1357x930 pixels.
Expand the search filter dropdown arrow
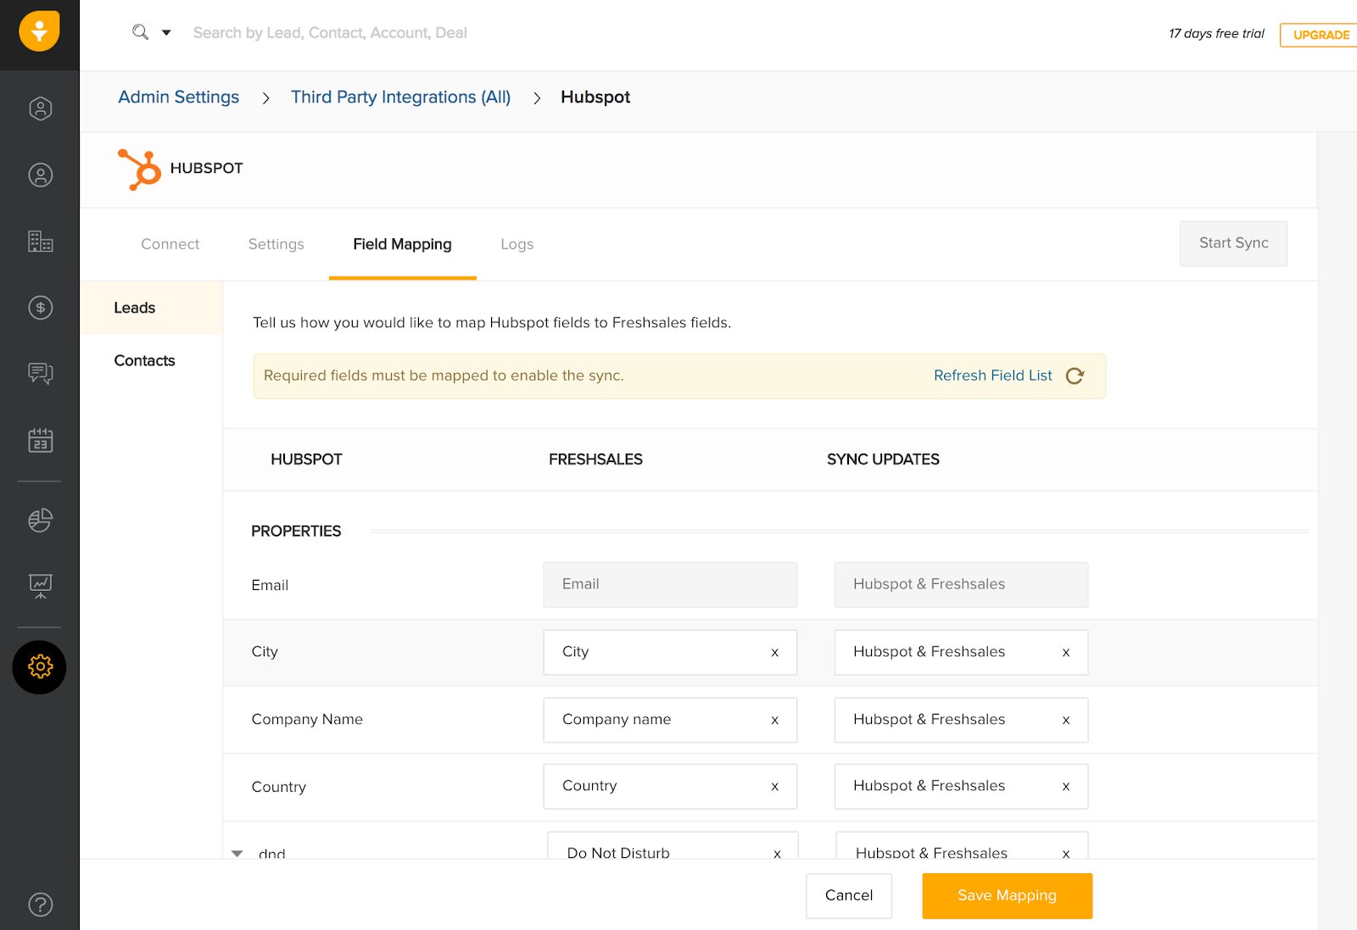[x=166, y=33]
